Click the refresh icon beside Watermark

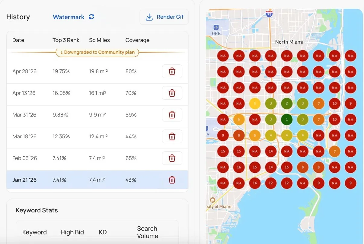click(91, 17)
